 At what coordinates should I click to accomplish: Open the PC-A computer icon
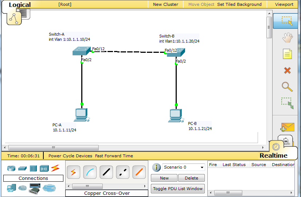pos(82,115)
